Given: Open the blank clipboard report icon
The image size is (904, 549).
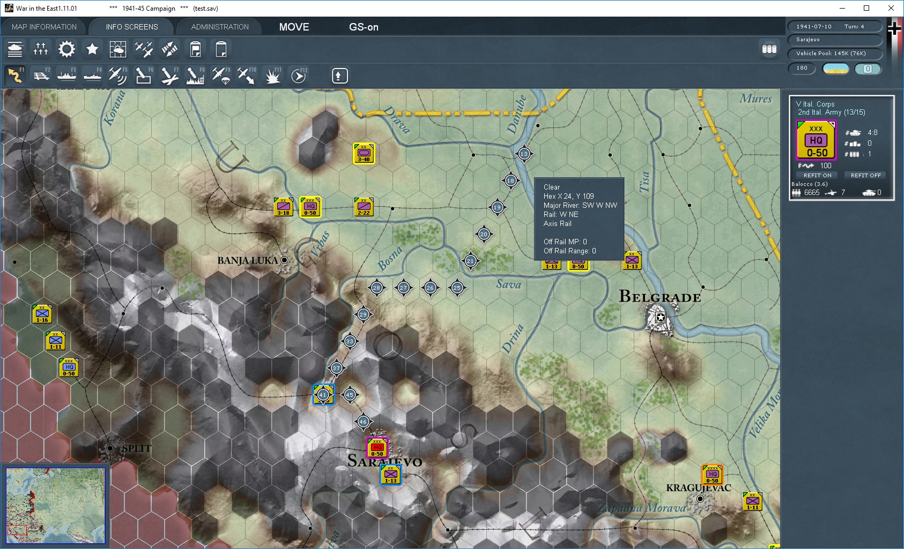Looking at the screenshot, I should pyautogui.click(x=221, y=49).
